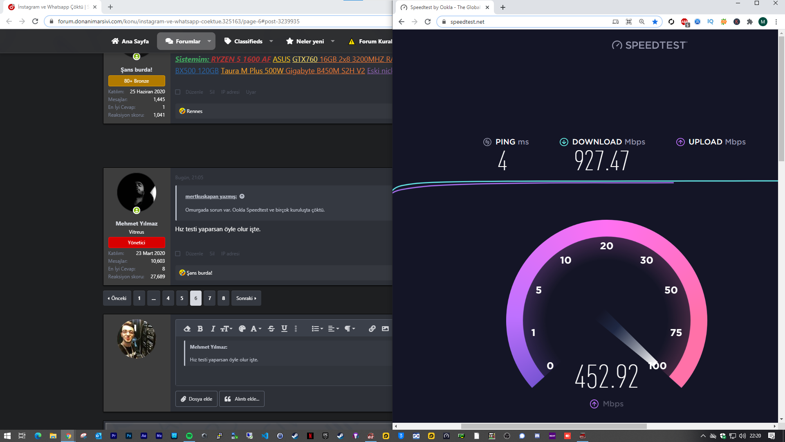Open Ana Sayfa in forum navigation
Screen dimensions: 785x442
(130, 41)
